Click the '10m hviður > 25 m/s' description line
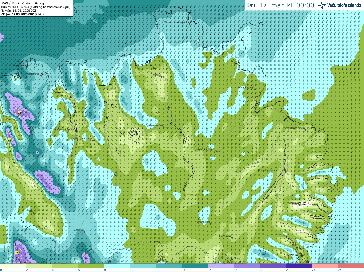This screenshot has width=364, height=272. coord(36,7)
